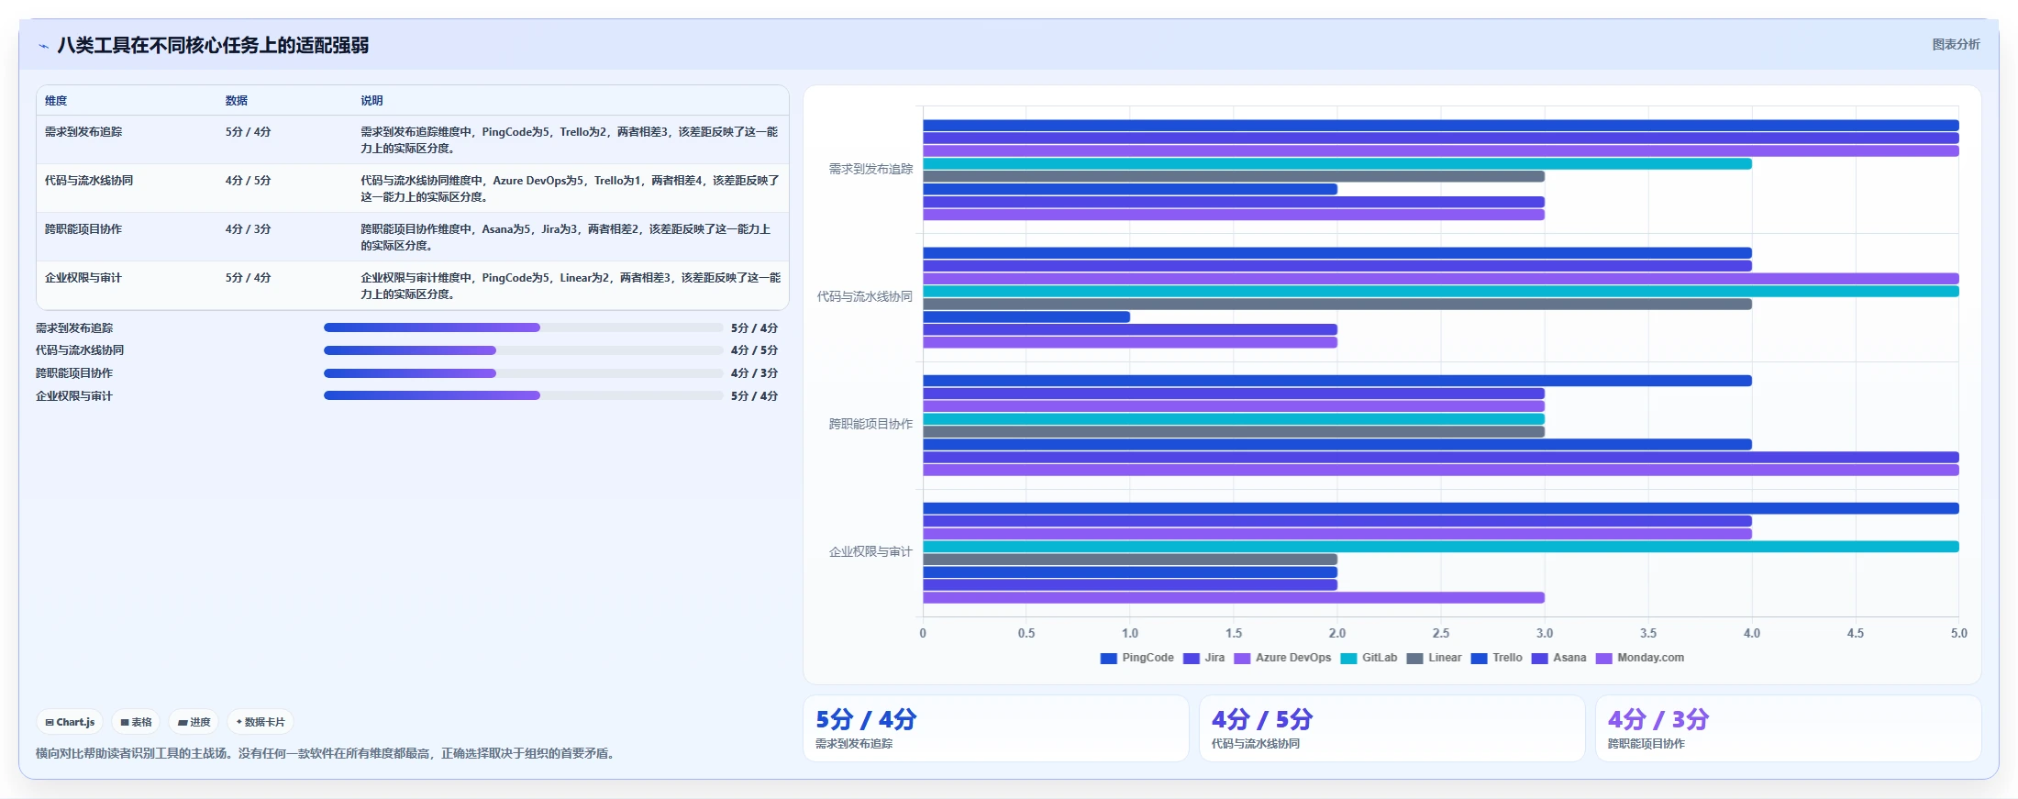This screenshot has height=799, width=2018.
Task: Click the teal GitLab bar in 企业权限与审计 group
Action: [1441, 547]
